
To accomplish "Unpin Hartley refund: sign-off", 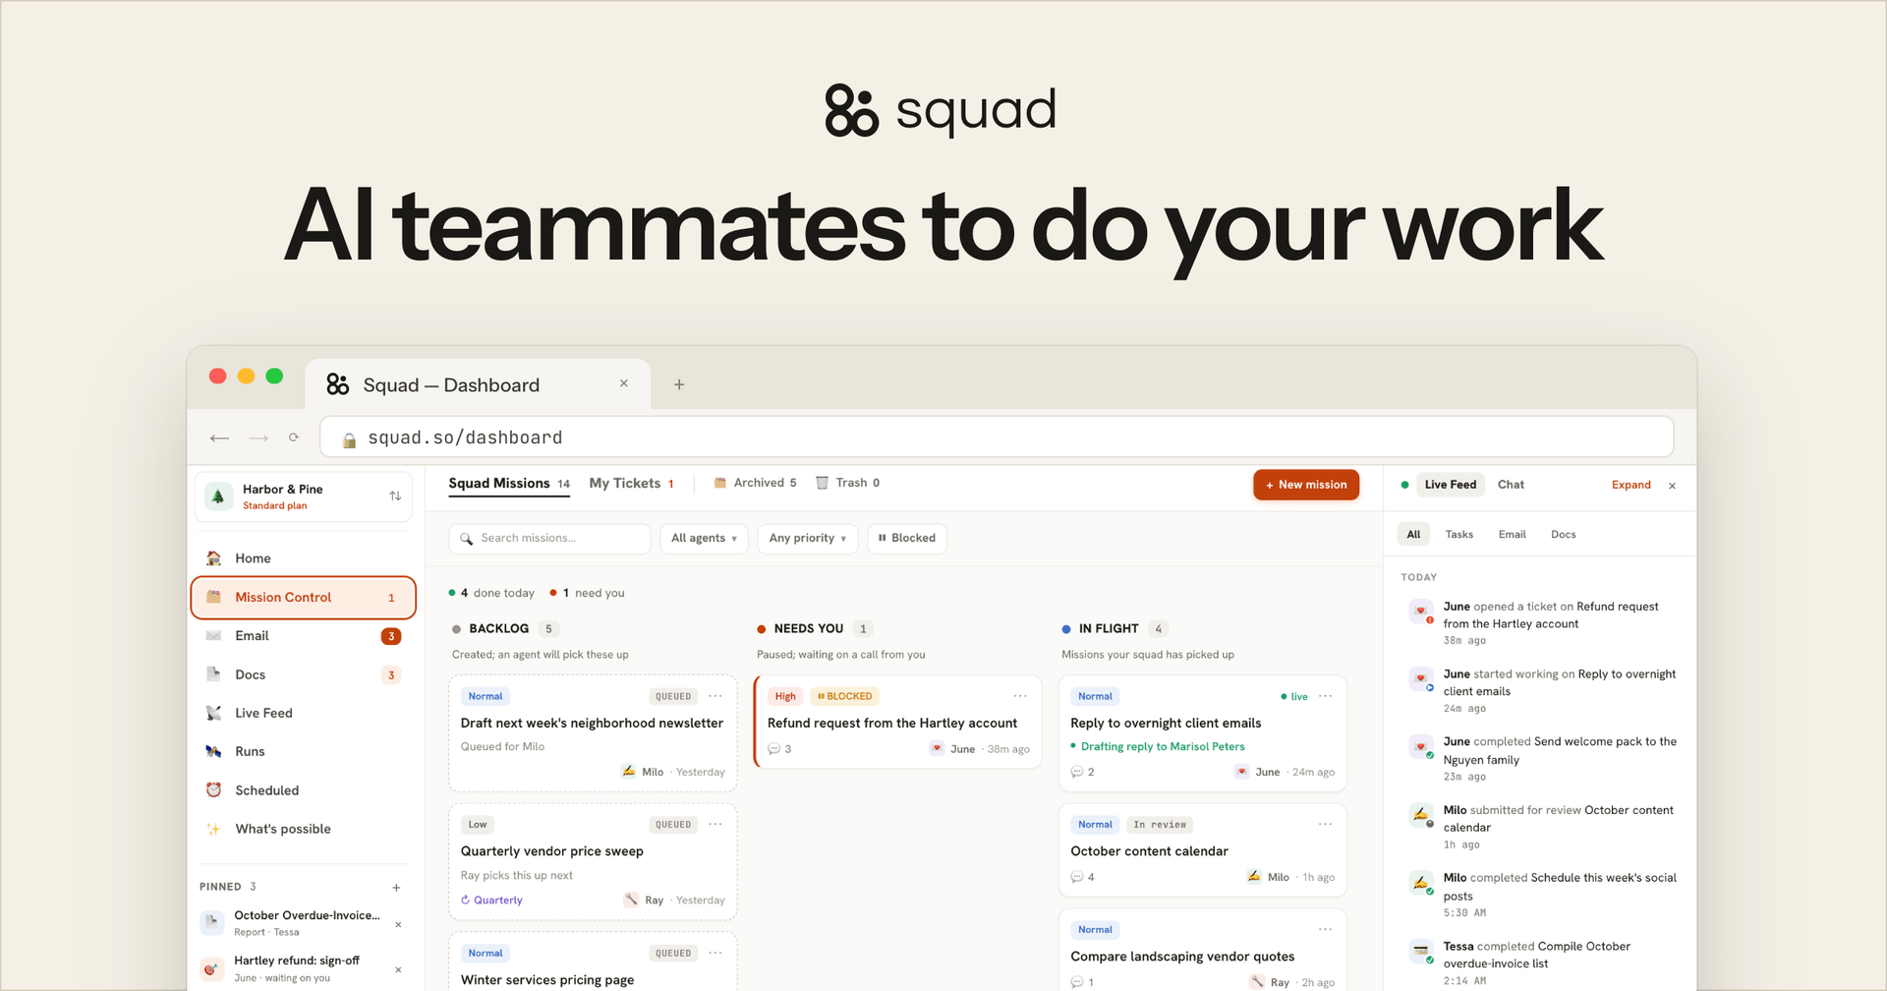I will click(398, 969).
